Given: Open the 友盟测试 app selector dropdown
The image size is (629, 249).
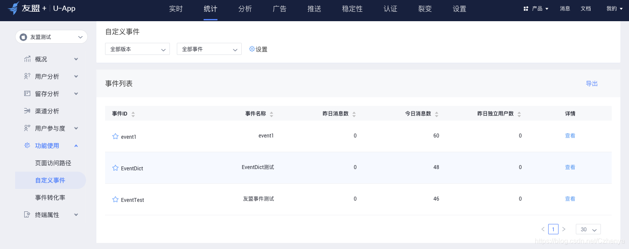Looking at the screenshot, I should 51,37.
